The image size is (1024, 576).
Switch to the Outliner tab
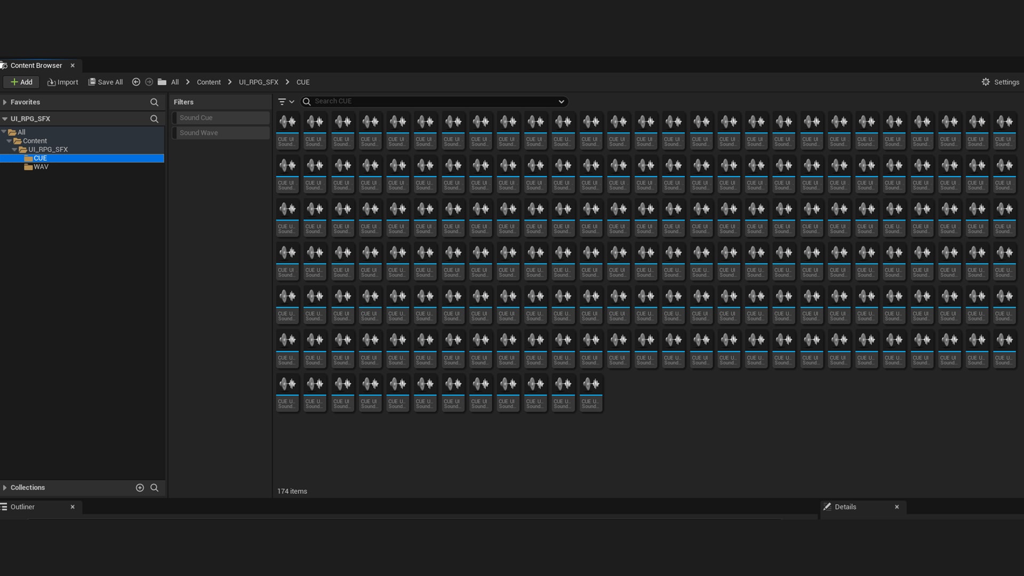22,507
